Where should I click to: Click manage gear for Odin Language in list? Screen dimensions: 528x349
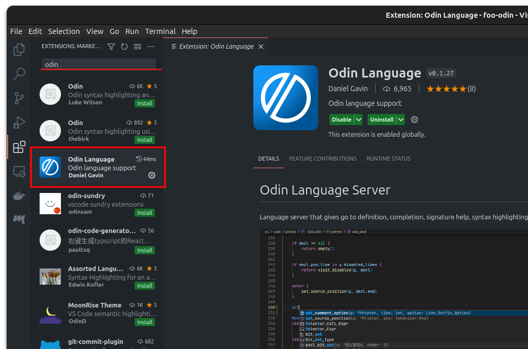tap(152, 175)
